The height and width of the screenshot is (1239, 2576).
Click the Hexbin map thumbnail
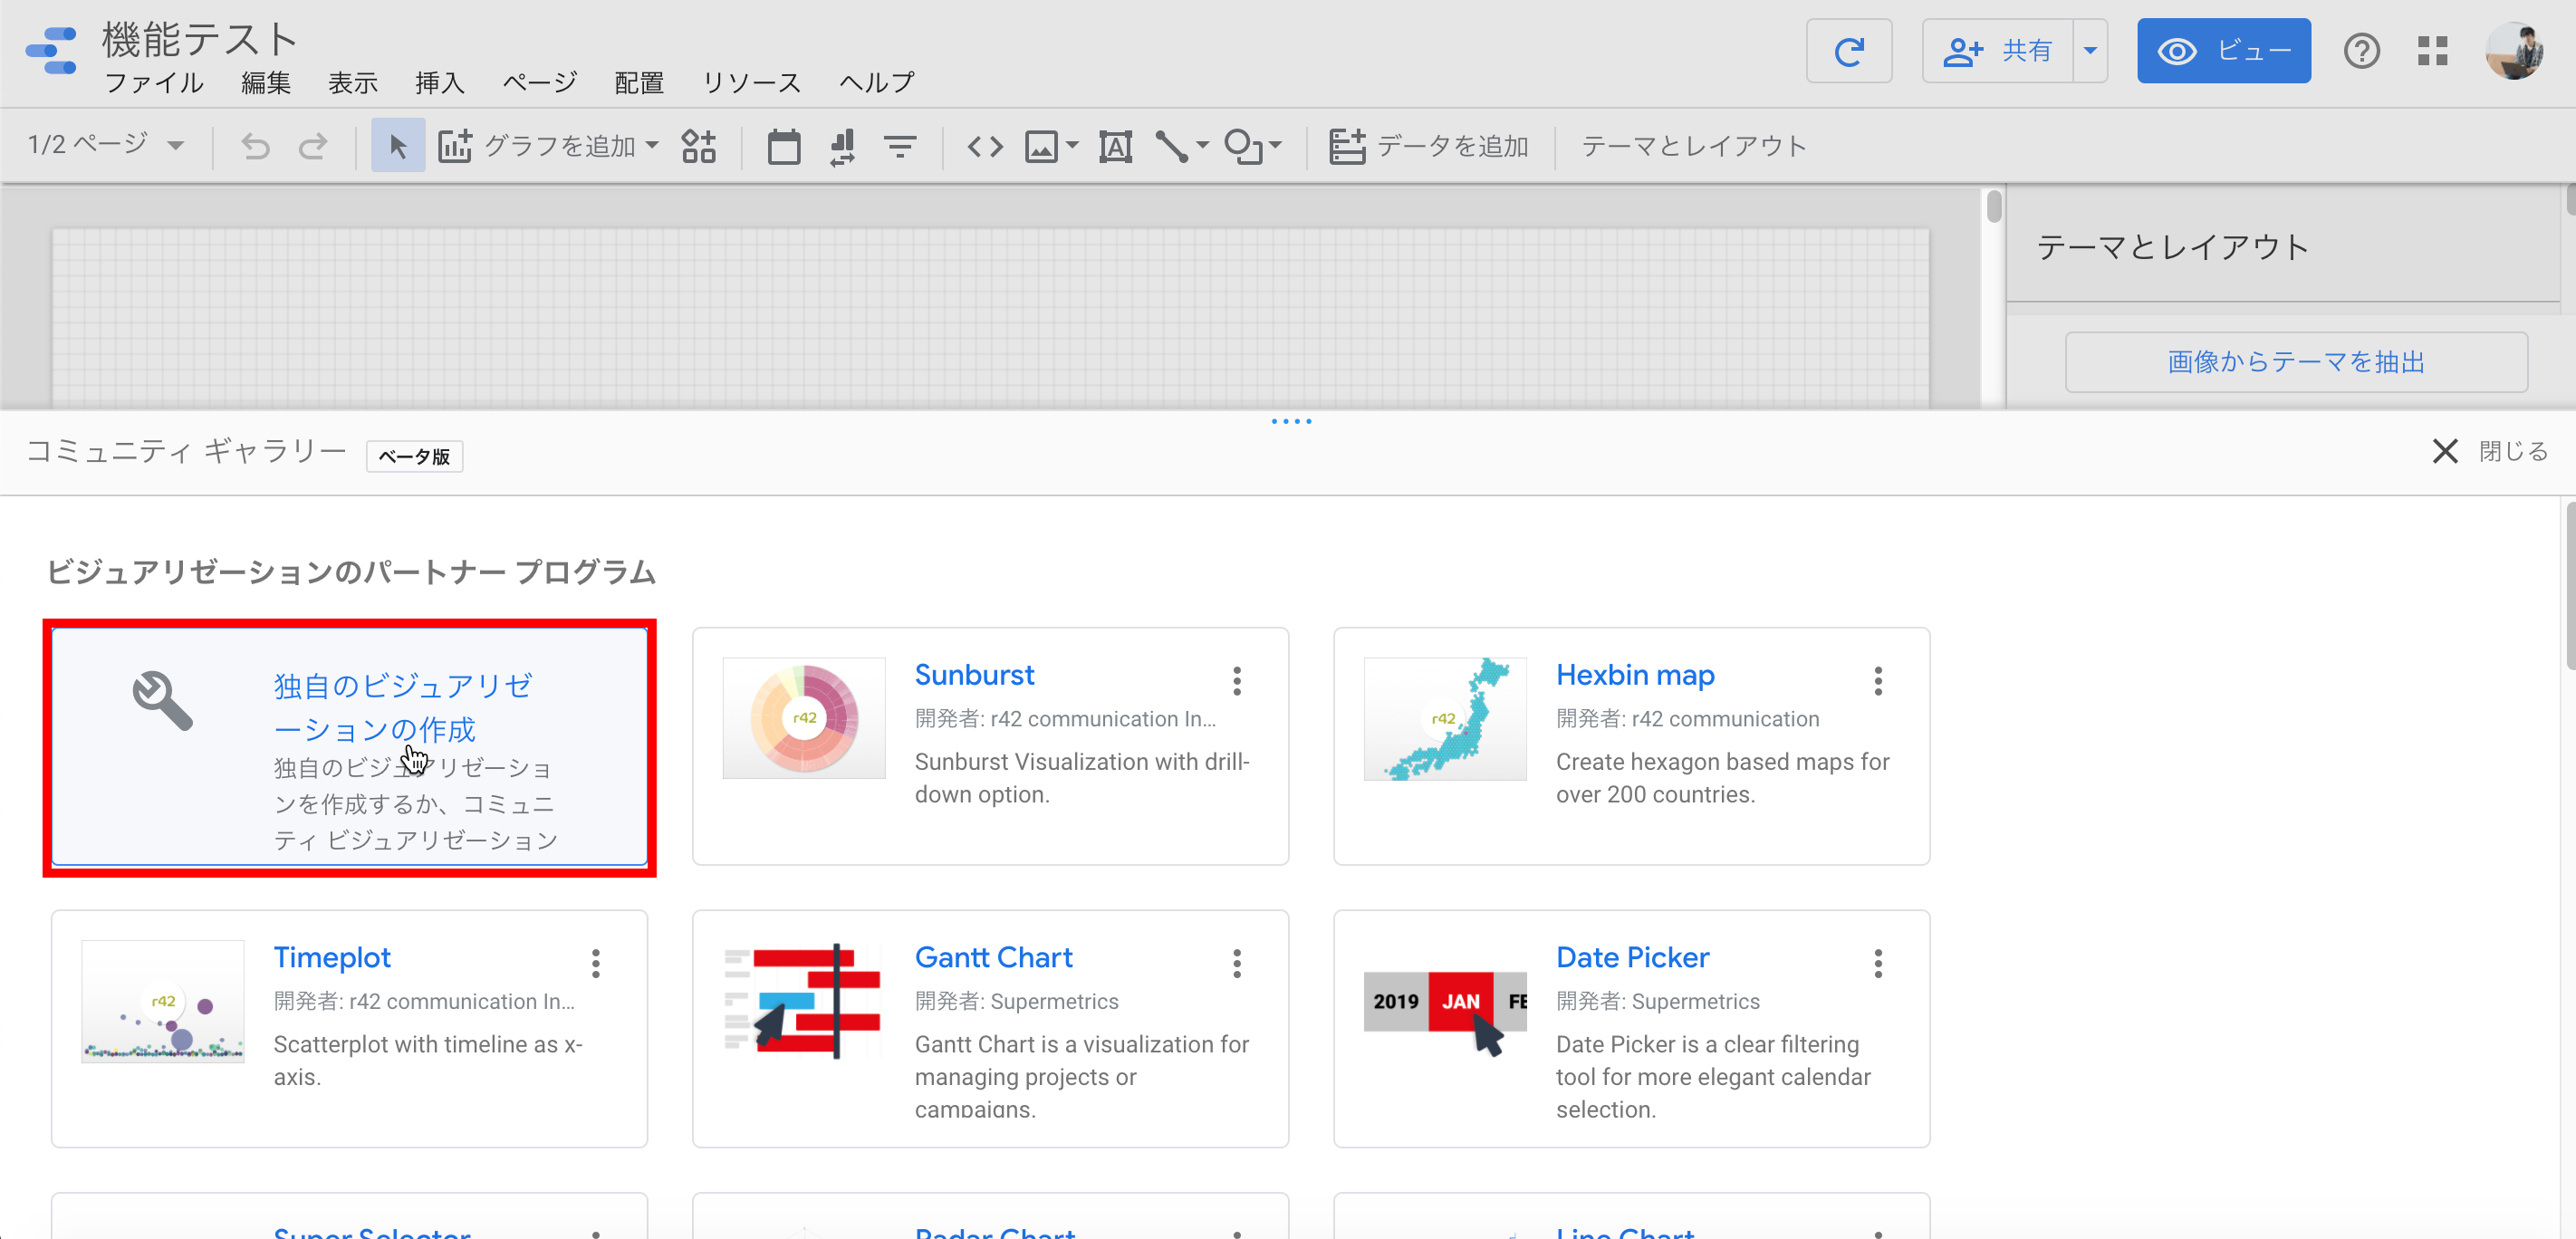[1444, 719]
